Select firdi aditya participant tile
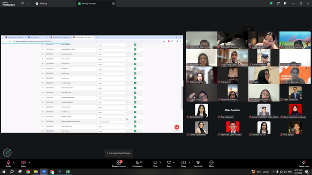The height and width of the screenshot is (175, 312). (295, 127)
